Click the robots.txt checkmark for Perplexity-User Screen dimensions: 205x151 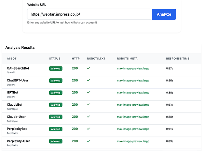[88, 141]
